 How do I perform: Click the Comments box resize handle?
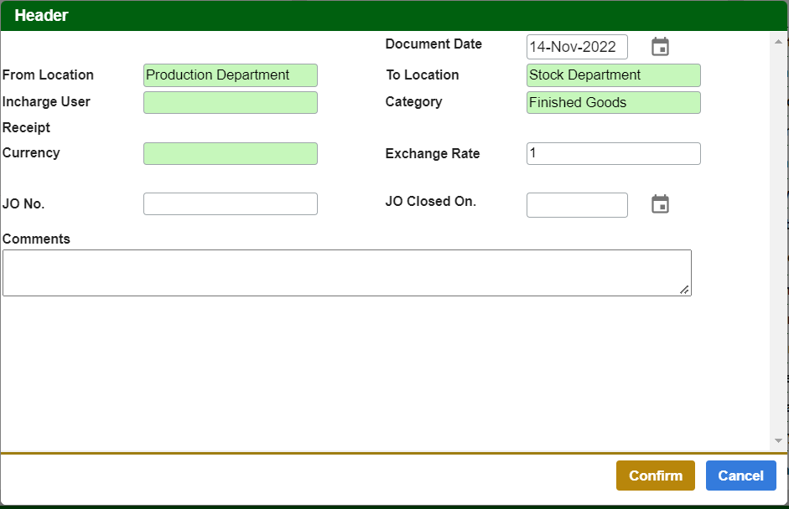pos(685,290)
